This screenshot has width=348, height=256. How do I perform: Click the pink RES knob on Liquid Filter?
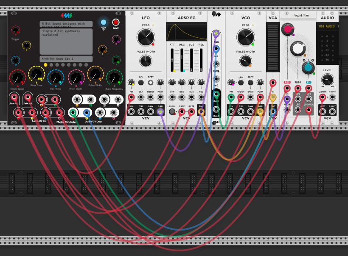(287, 29)
